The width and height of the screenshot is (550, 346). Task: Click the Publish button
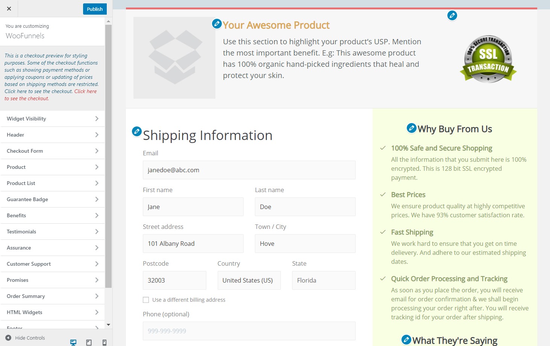(x=95, y=9)
